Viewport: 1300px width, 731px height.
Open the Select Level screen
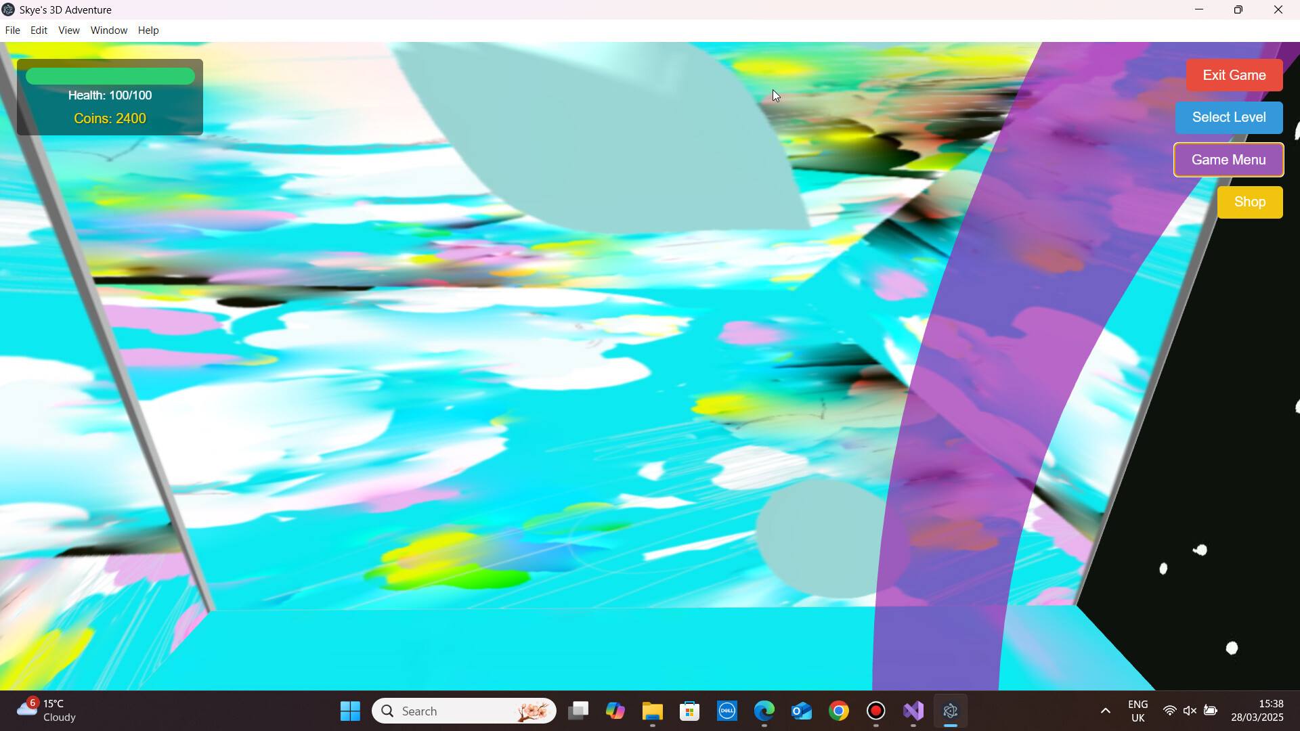coord(1228,117)
